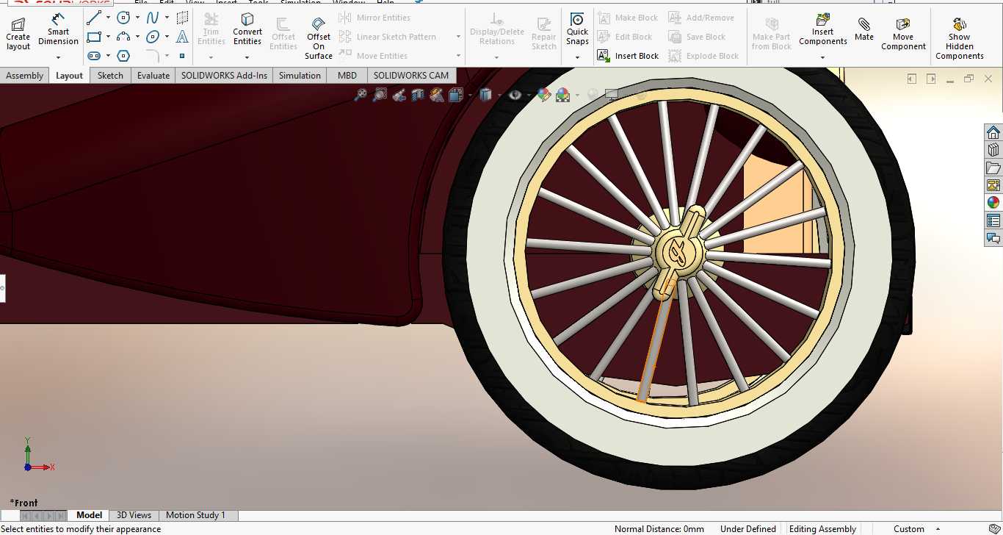Open the SOLIDWORKS CAM tab
The width and height of the screenshot is (1003, 535).
click(411, 76)
